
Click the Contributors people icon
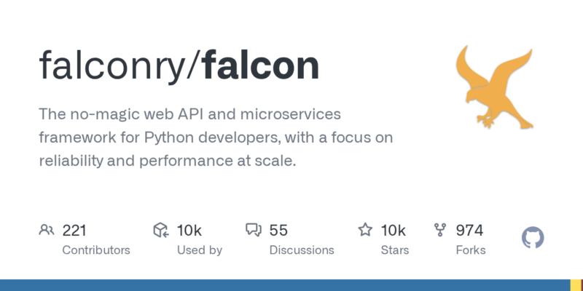47,231
